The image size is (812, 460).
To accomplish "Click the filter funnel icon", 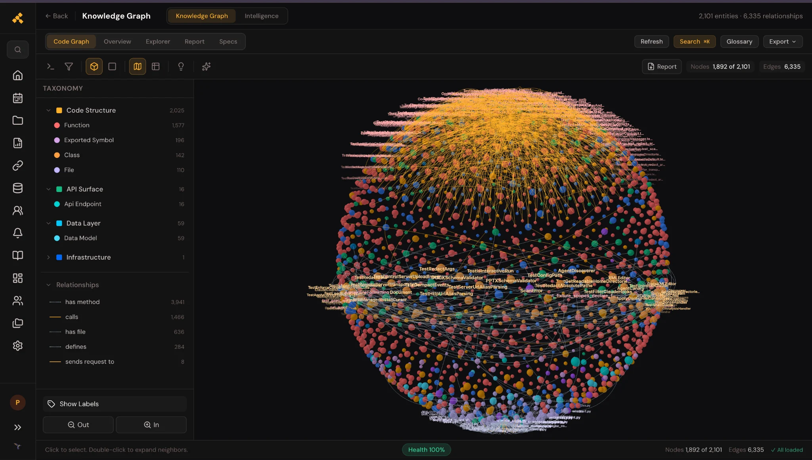I will 69,67.
